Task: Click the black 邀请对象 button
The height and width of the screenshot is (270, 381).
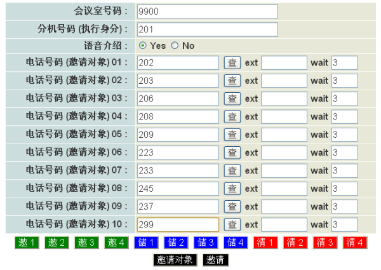Action: point(175,260)
